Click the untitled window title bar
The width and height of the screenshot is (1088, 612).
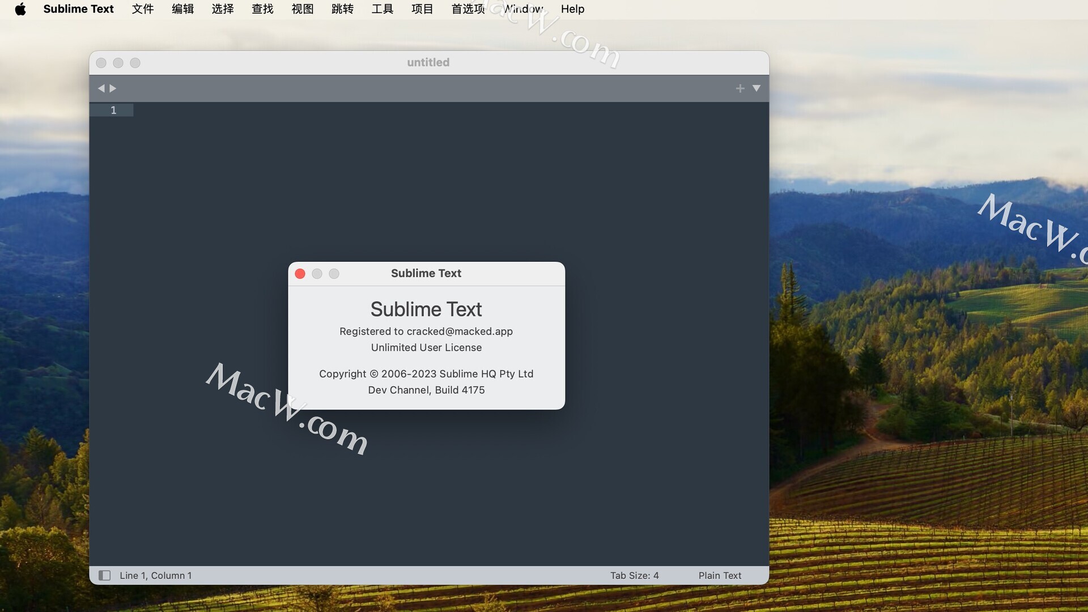[x=428, y=62]
